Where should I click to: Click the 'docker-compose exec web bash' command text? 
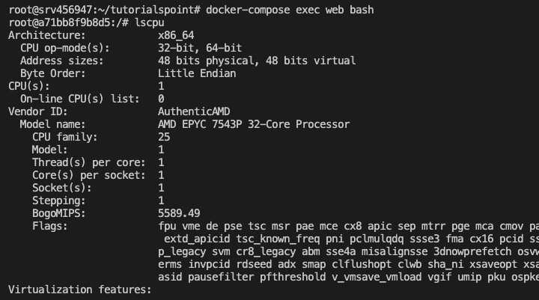tap(290, 10)
